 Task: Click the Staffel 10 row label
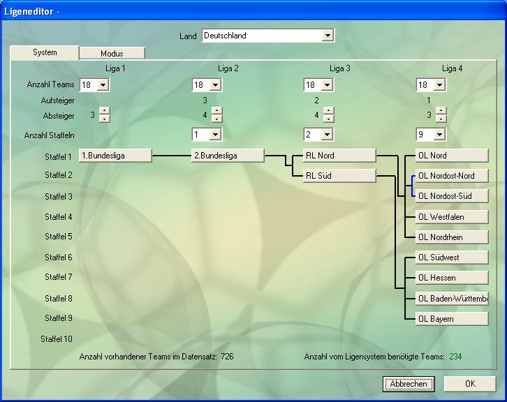click(x=57, y=339)
